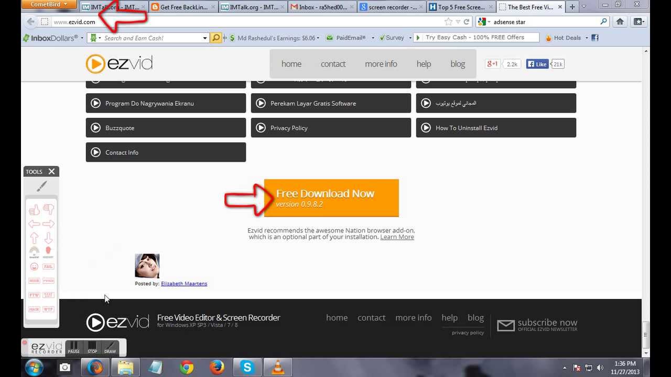Select the smiley face stamp

(34, 267)
